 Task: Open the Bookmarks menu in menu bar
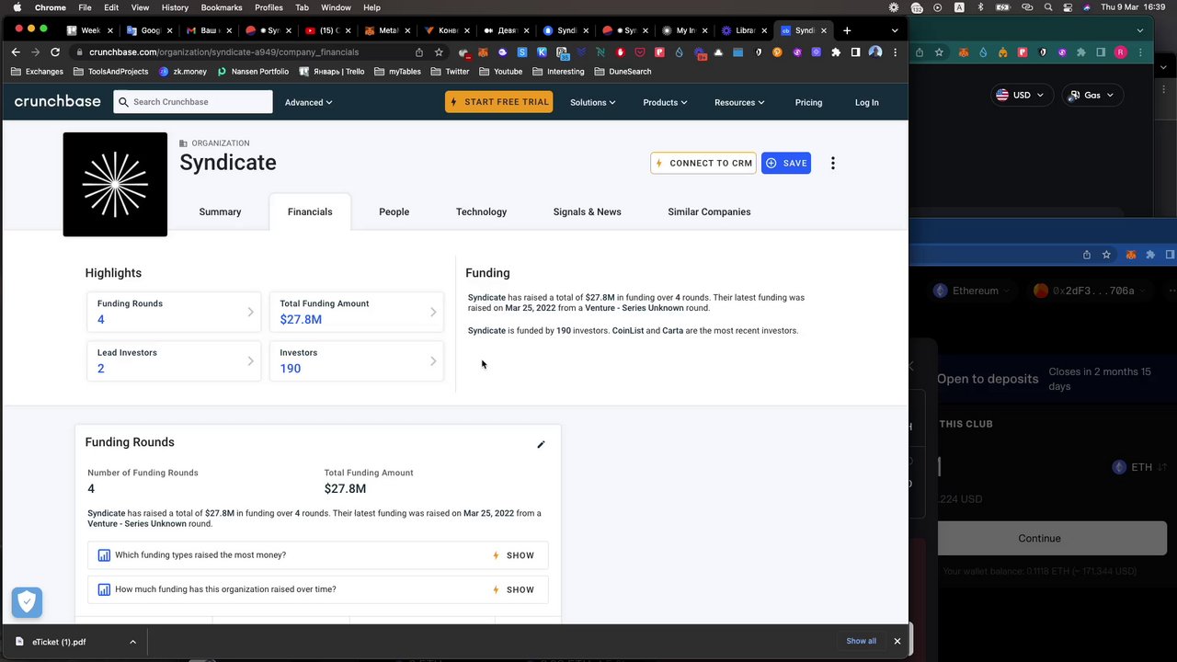pyautogui.click(x=222, y=7)
